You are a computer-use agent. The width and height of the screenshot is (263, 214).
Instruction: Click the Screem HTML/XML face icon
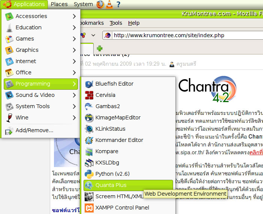coord(89,196)
